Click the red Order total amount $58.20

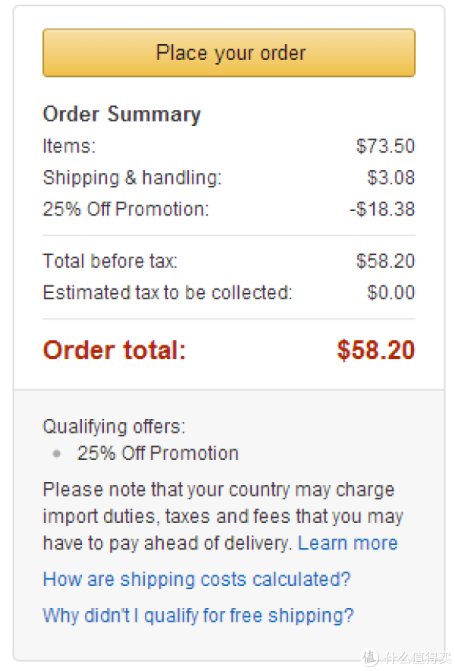click(376, 350)
